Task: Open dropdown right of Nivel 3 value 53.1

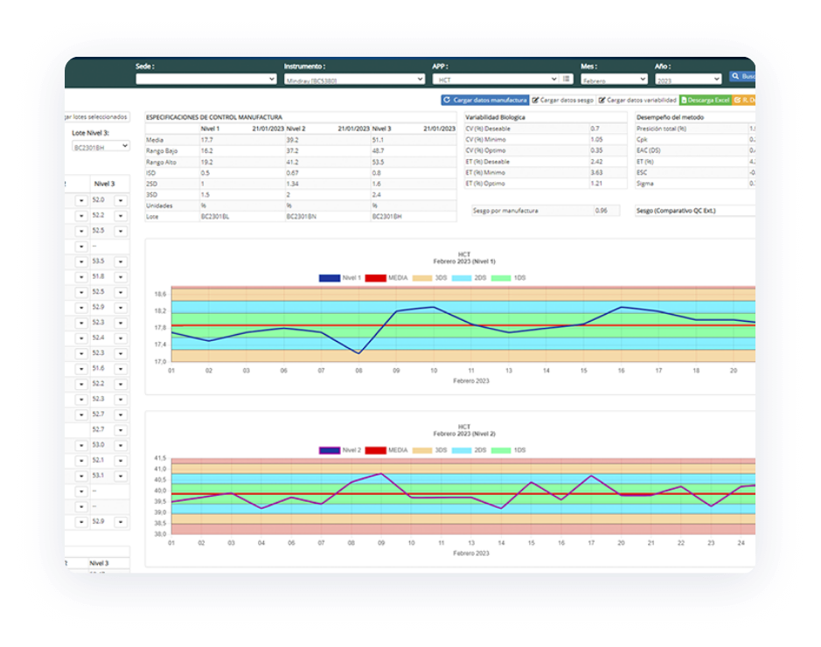Action: pos(121,476)
